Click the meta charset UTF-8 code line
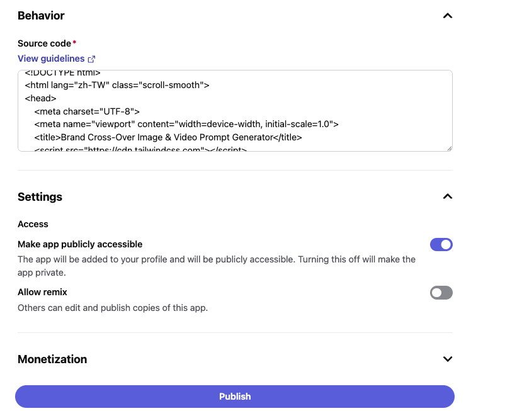This screenshot has width=505, height=411. coord(87,111)
